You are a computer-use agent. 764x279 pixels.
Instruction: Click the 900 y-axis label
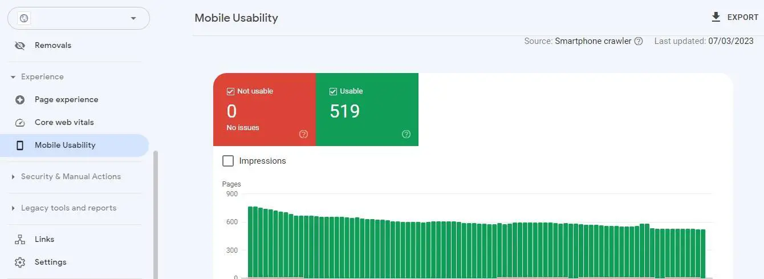[x=231, y=194]
